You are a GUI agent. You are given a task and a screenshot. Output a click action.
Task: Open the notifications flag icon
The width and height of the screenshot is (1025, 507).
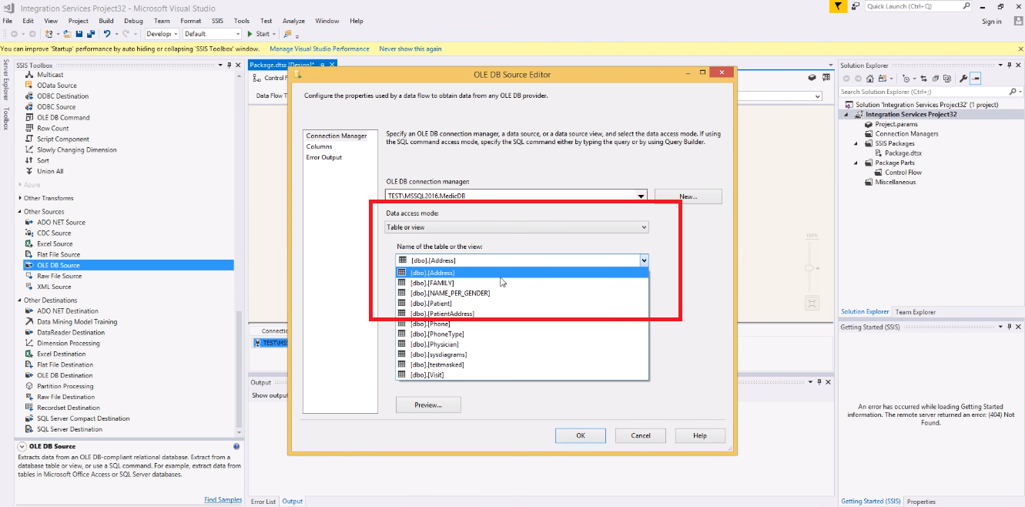pyautogui.click(x=839, y=6)
